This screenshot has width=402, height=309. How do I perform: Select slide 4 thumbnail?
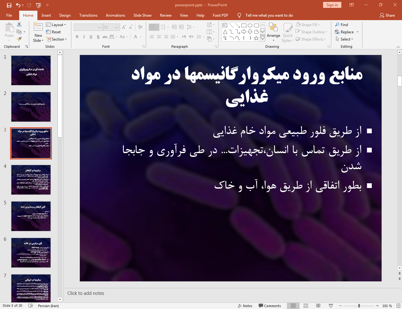[31, 180]
